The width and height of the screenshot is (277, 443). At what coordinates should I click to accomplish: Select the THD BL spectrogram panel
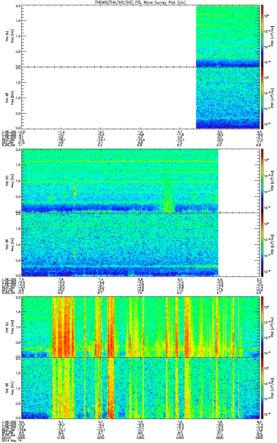[140, 181]
